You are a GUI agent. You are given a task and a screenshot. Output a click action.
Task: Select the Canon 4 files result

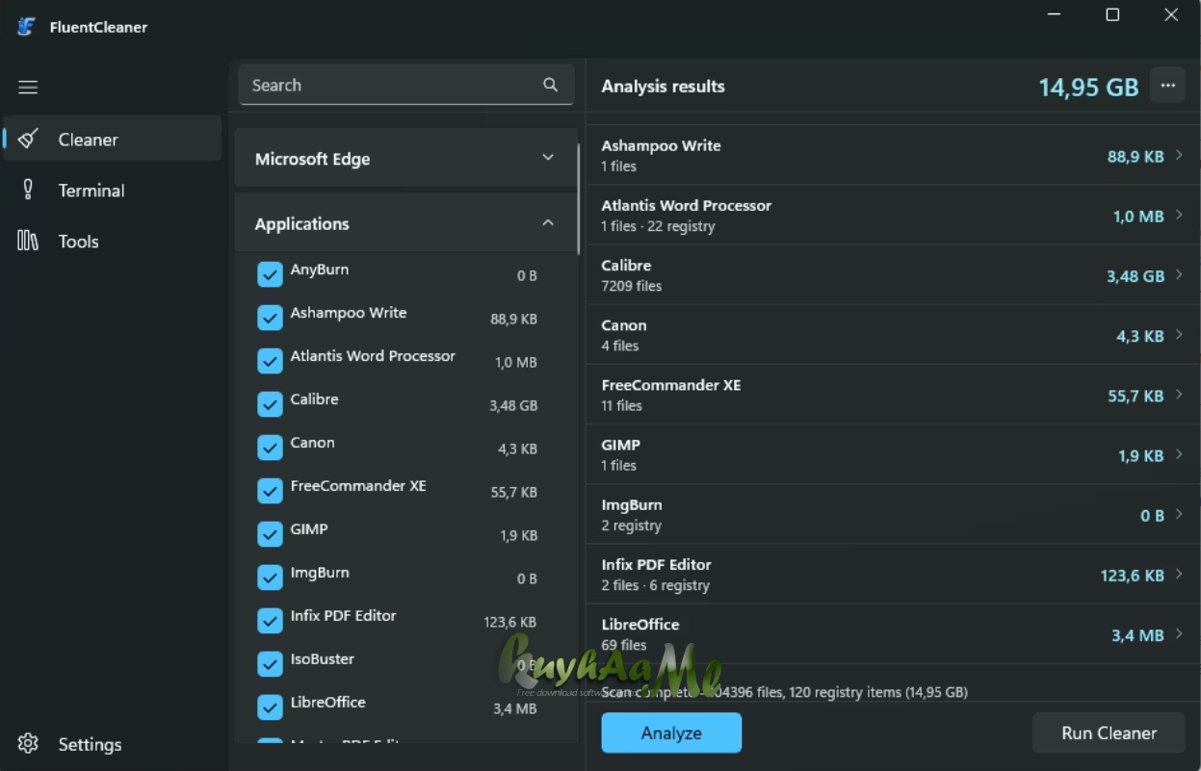tap(893, 335)
